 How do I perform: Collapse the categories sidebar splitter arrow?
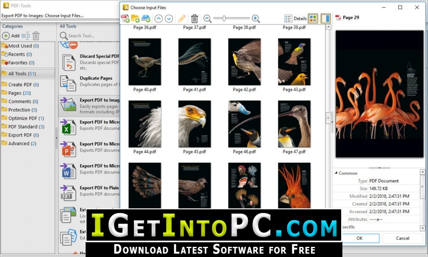tap(56, 138)
